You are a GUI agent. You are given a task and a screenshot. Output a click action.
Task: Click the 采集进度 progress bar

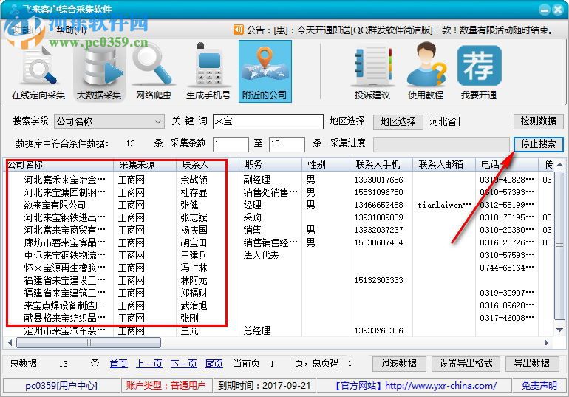441,144
